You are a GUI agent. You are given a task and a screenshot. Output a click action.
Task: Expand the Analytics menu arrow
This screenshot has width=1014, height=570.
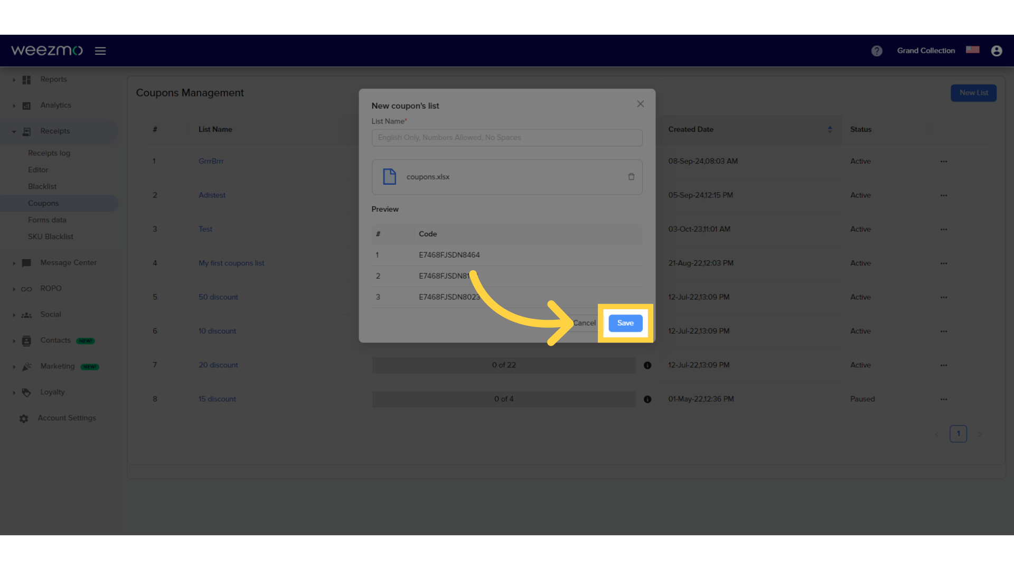(x=14, y=106)
